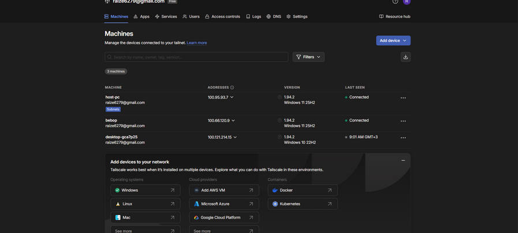Click version update icon for host-pc
Screen dimensions: 518x233
[280, 97]
